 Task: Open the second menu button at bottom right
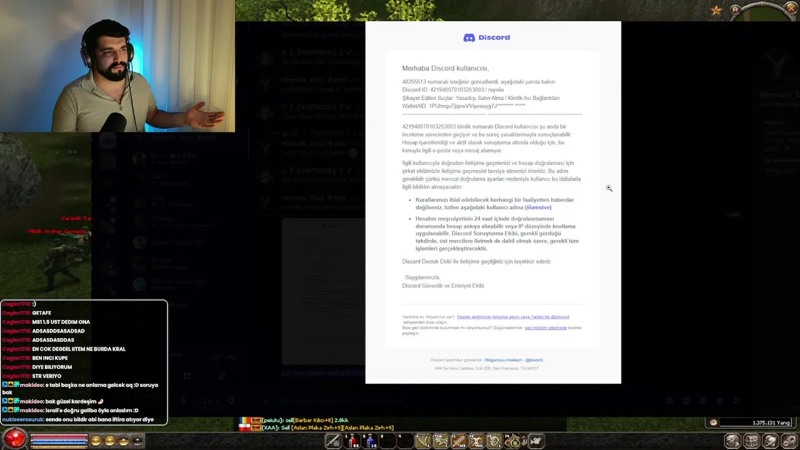pyautogui.click(x=751, y=441)
